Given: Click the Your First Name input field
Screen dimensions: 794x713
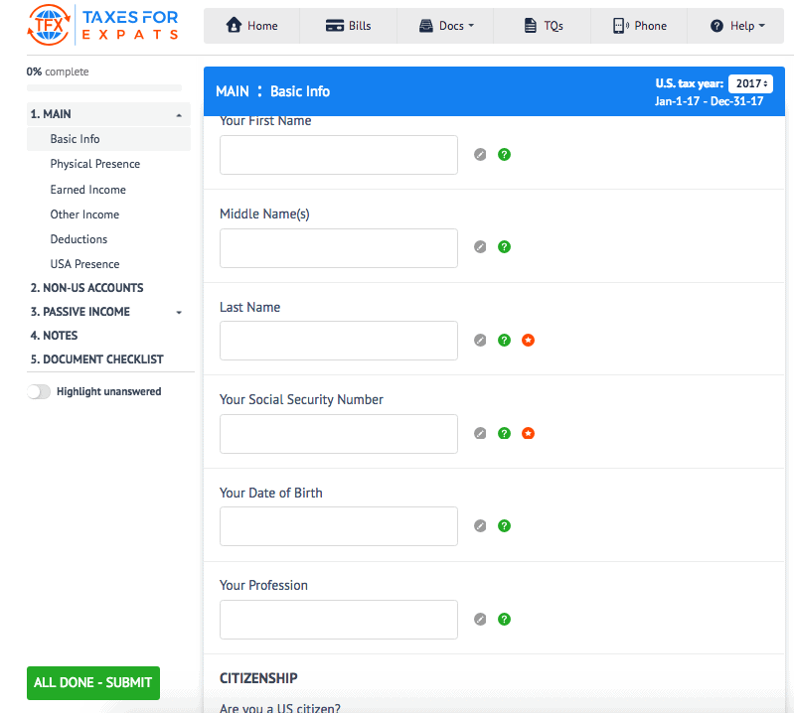Looking at the screenshot, I should click(339, 155).
